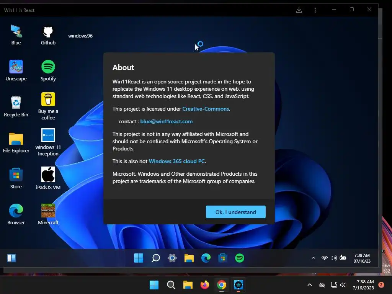Click the host taskbar volume icon
The width and height of the screenshot is (392, 294).
point(343,285)
